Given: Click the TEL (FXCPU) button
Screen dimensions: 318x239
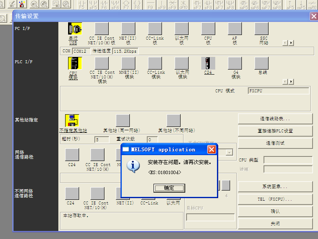Looking at the screenshot, I should click(x=275, y=199).
